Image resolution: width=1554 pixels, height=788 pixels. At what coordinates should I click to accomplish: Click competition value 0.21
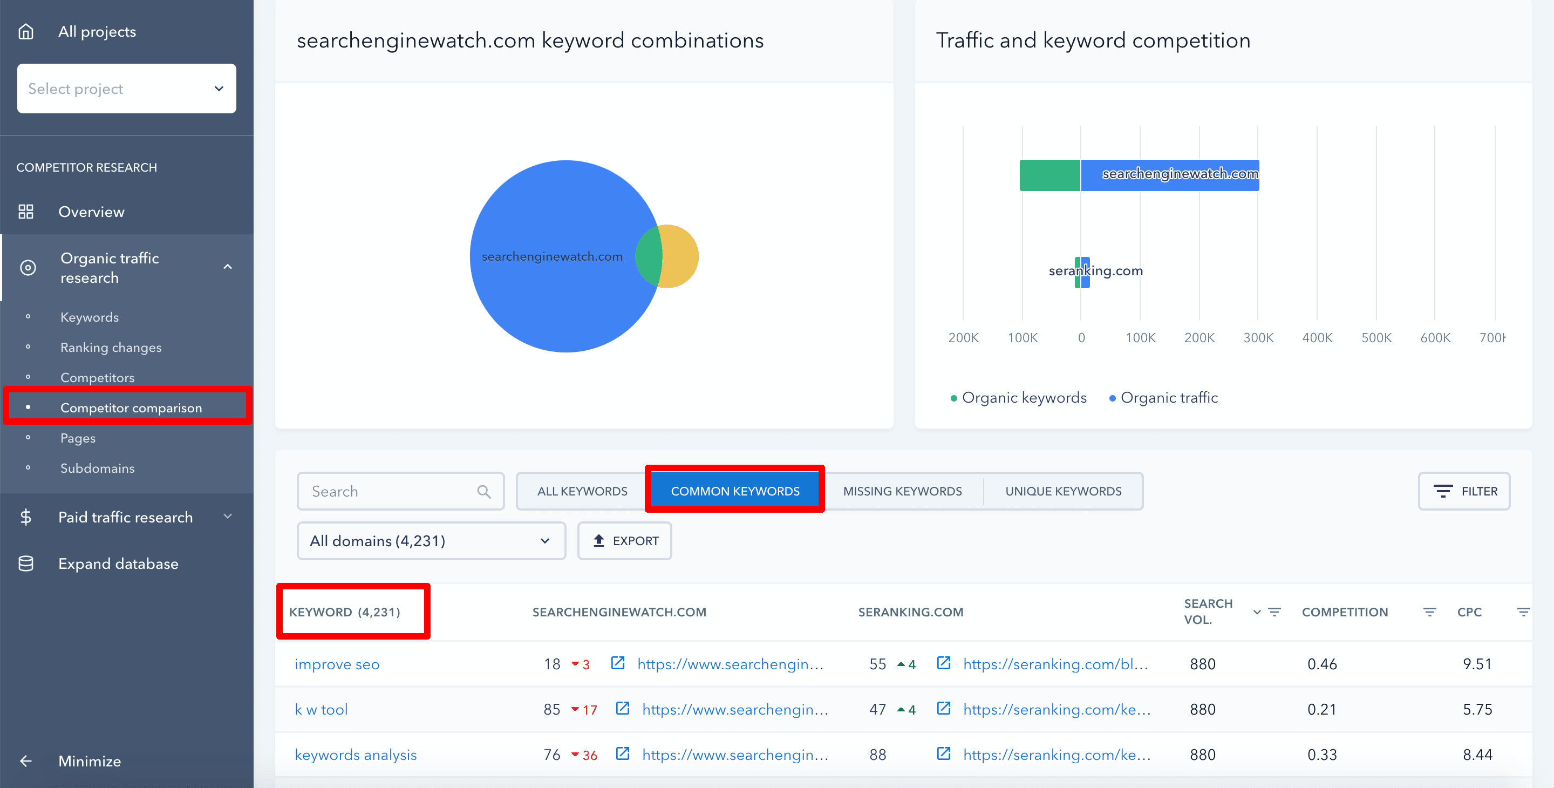[1322, 710]
